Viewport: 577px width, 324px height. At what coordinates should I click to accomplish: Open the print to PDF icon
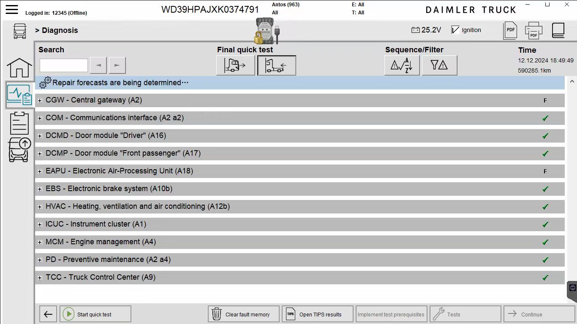point(533,30)
